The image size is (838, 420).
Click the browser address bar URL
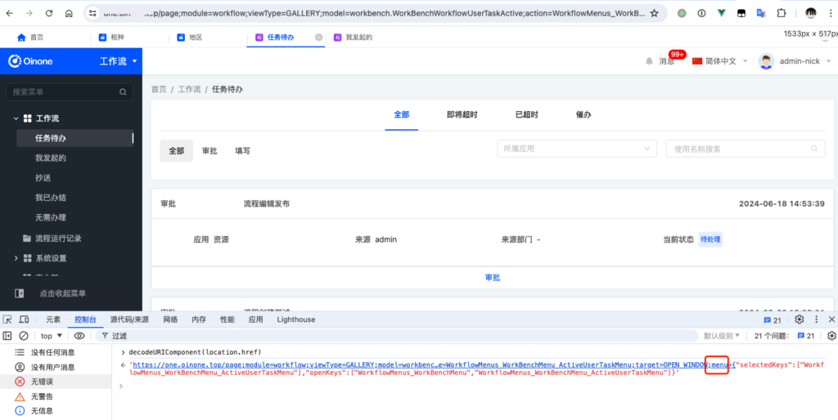point(373,13)
